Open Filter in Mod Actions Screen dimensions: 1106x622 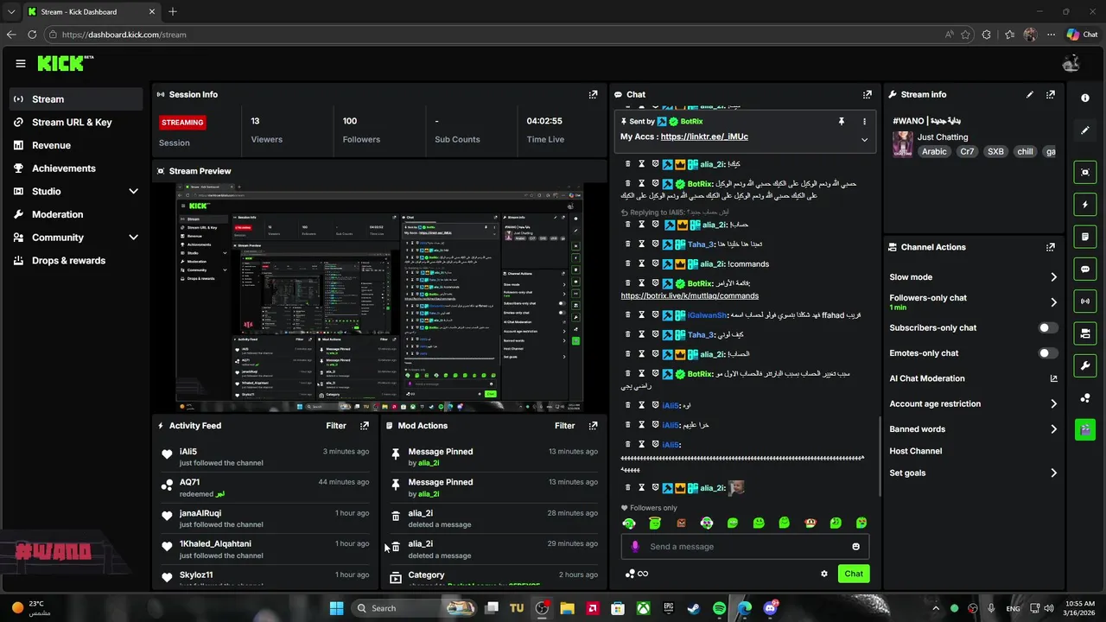pos(564,426)
